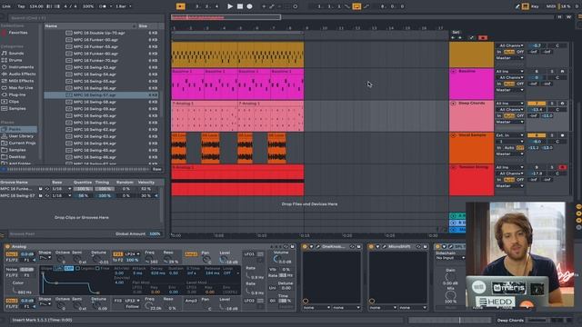Enable the Punch-In switch
The image size is (582, 327).
(x=347, y=6)
